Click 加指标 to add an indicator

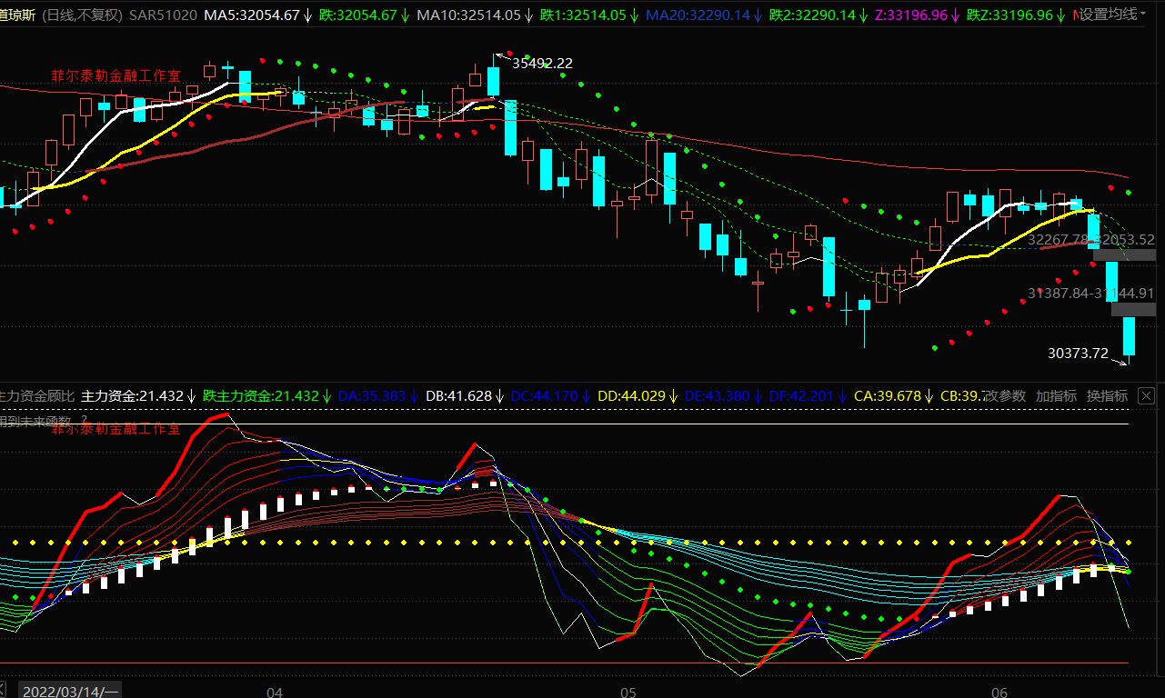(x=1056, y=396)
